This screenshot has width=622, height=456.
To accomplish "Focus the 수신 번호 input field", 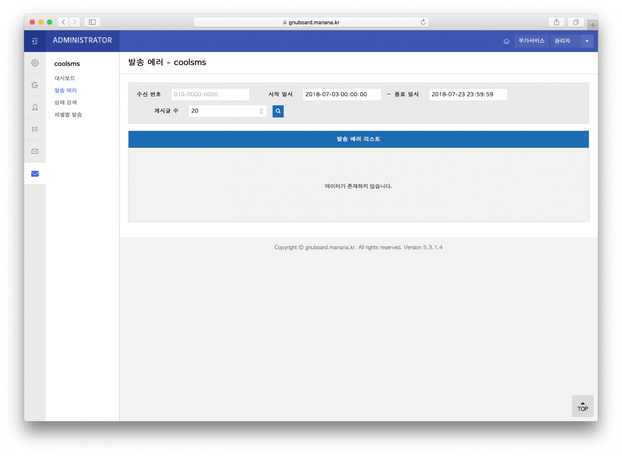I will pos(210,94).
